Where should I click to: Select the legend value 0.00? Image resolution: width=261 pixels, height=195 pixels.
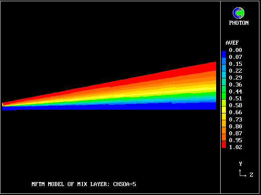235,50
